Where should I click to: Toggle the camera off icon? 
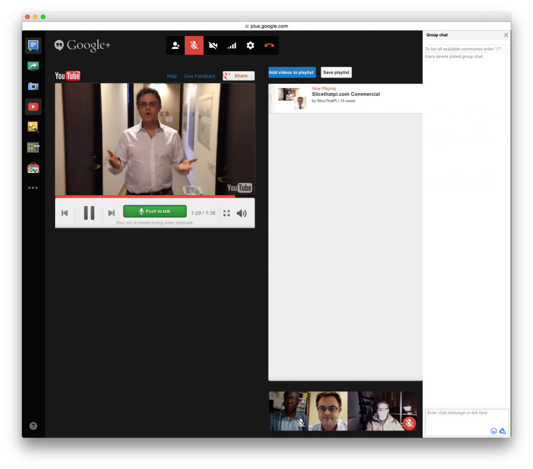tap(213, 45)
